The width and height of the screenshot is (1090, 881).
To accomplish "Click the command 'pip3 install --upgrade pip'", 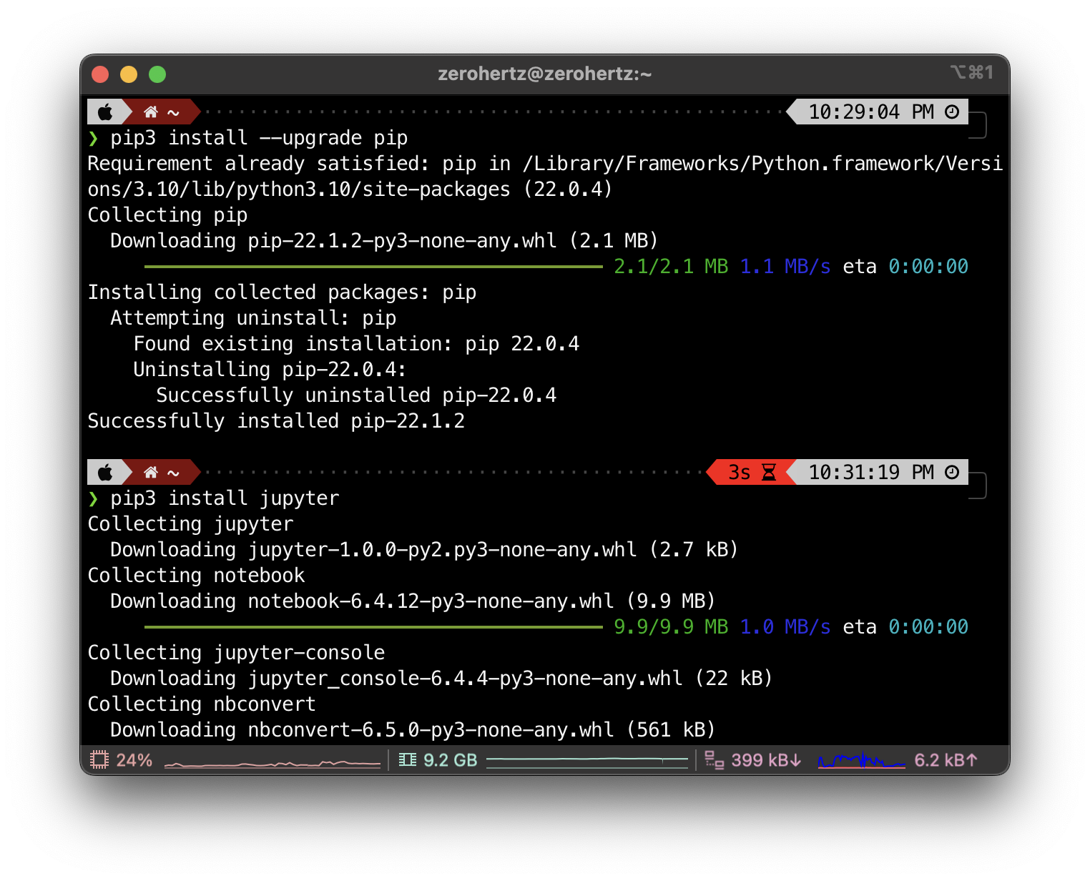I will pos(259,137).
